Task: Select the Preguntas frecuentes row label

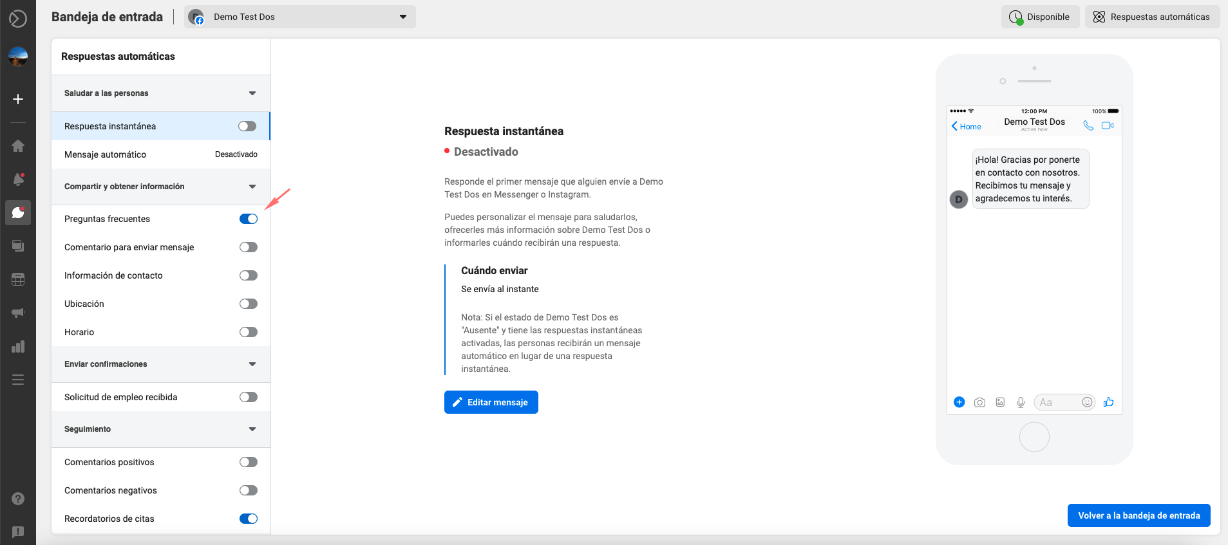Action: pyautogui.click(x=107, y=219)
